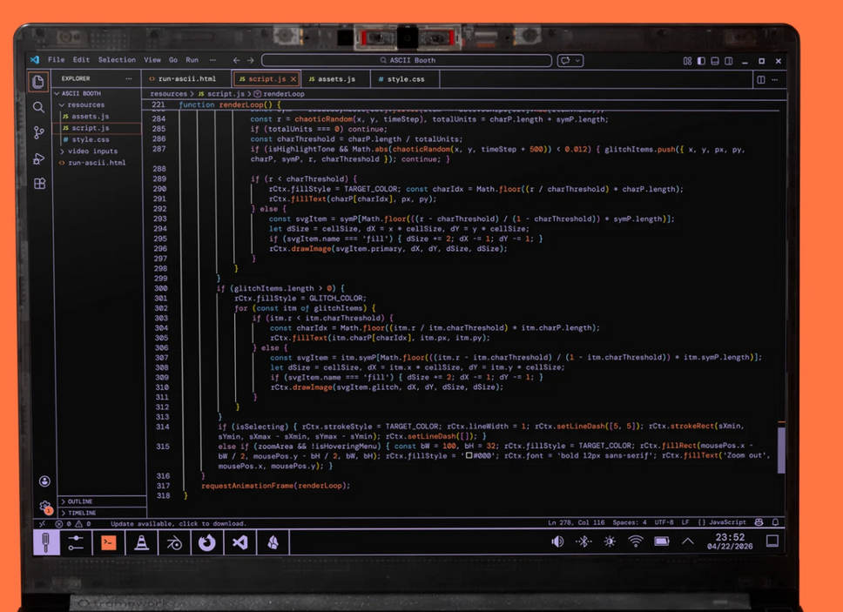Click the launcher icon at taskbar start
This screenshot has height=612, width=843.
coord(45,542)
